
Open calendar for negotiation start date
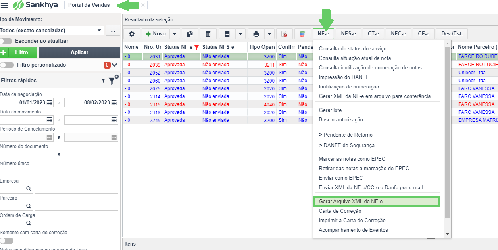[x=49, y=102]
